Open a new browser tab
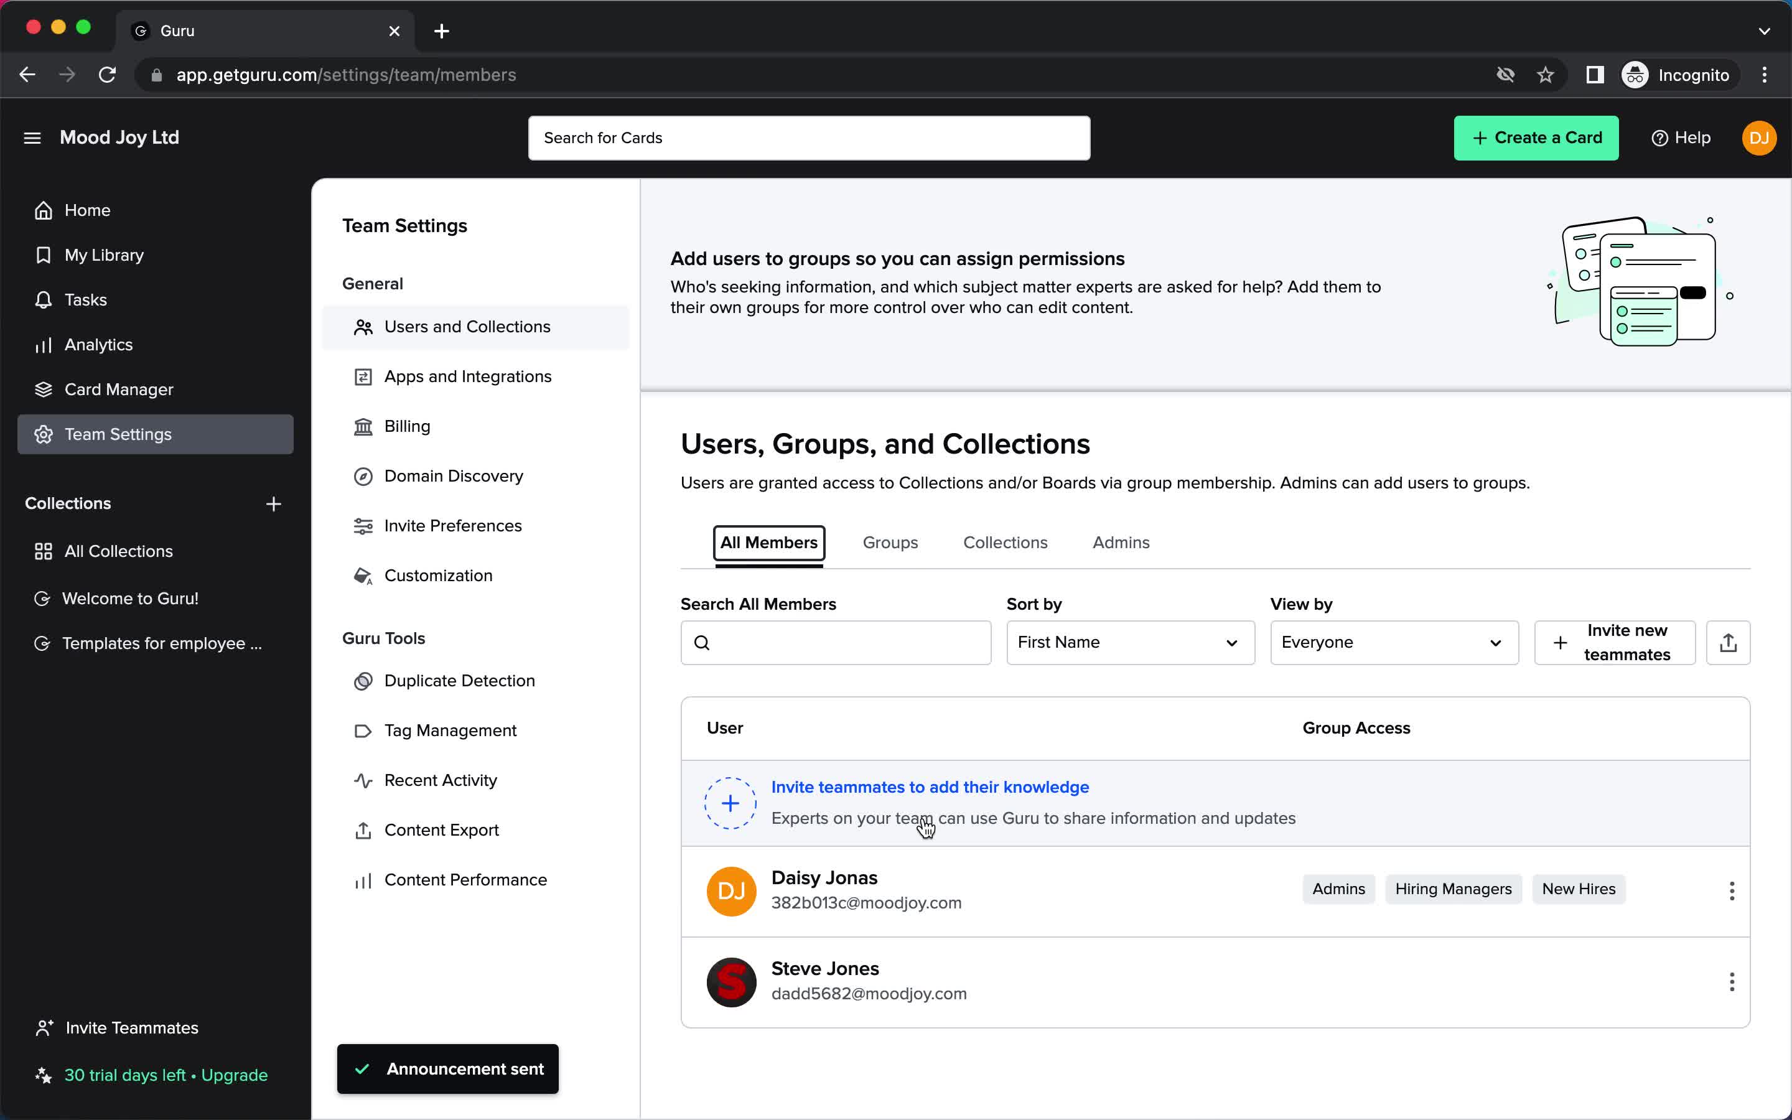The height and width of the screenshot is (1120, 1792). [441, 31]
